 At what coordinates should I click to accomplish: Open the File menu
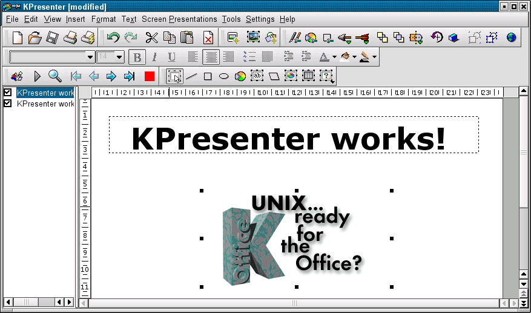(x=12, y=19)
